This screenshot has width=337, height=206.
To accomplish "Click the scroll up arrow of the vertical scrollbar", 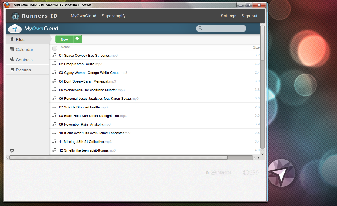I will 262,24.
